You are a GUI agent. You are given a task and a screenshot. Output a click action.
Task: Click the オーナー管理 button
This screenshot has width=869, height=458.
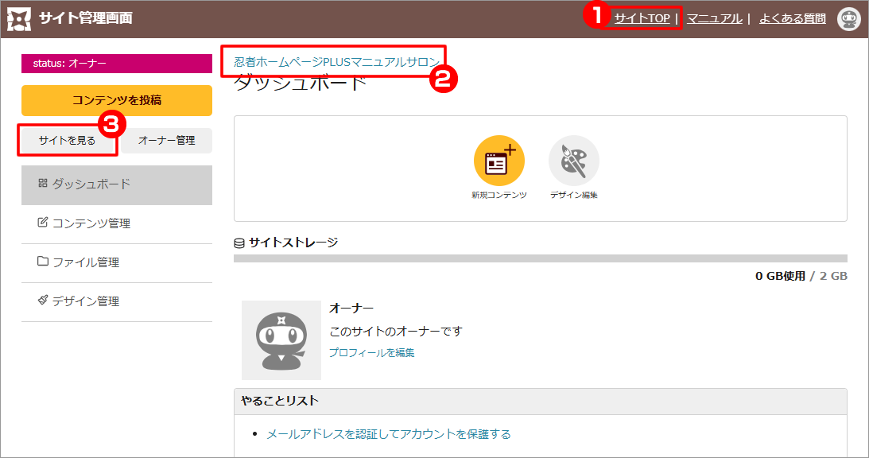click(166, 141)
